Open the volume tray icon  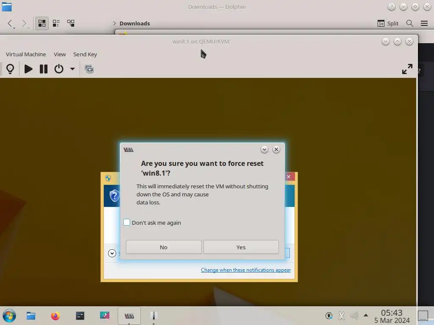354,316
